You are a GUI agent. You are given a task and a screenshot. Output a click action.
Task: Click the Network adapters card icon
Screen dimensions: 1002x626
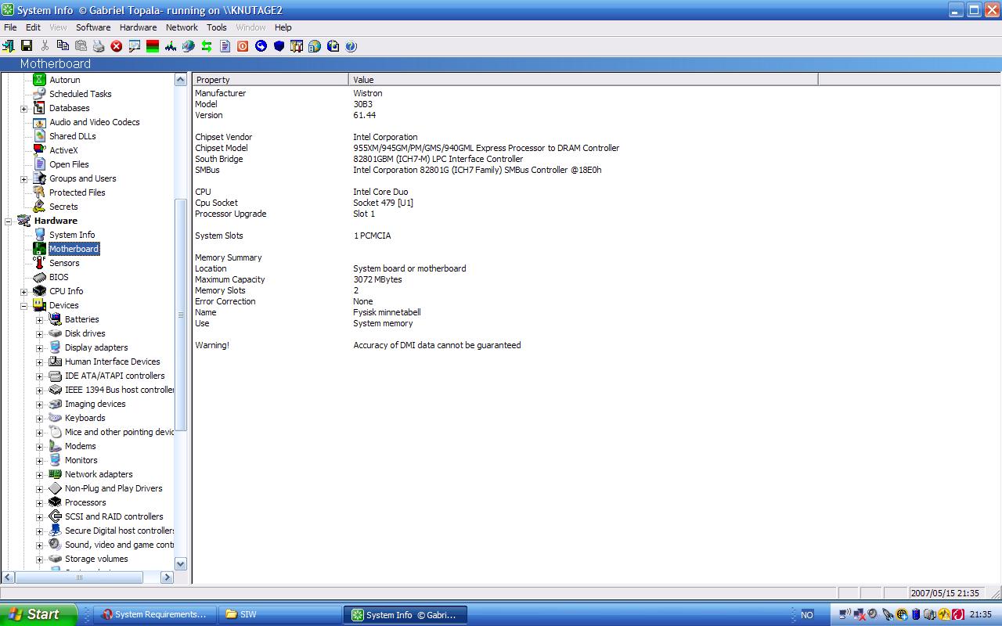55,474
